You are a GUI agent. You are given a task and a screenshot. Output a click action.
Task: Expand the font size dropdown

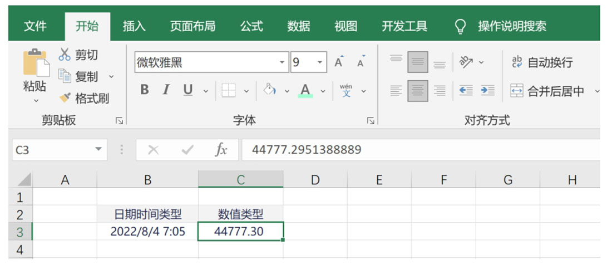coord(320,62)
